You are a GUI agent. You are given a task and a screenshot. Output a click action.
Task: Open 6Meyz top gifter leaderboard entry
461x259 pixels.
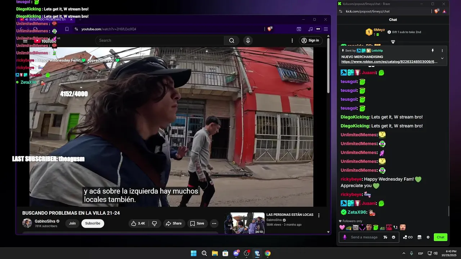point(375,32)
